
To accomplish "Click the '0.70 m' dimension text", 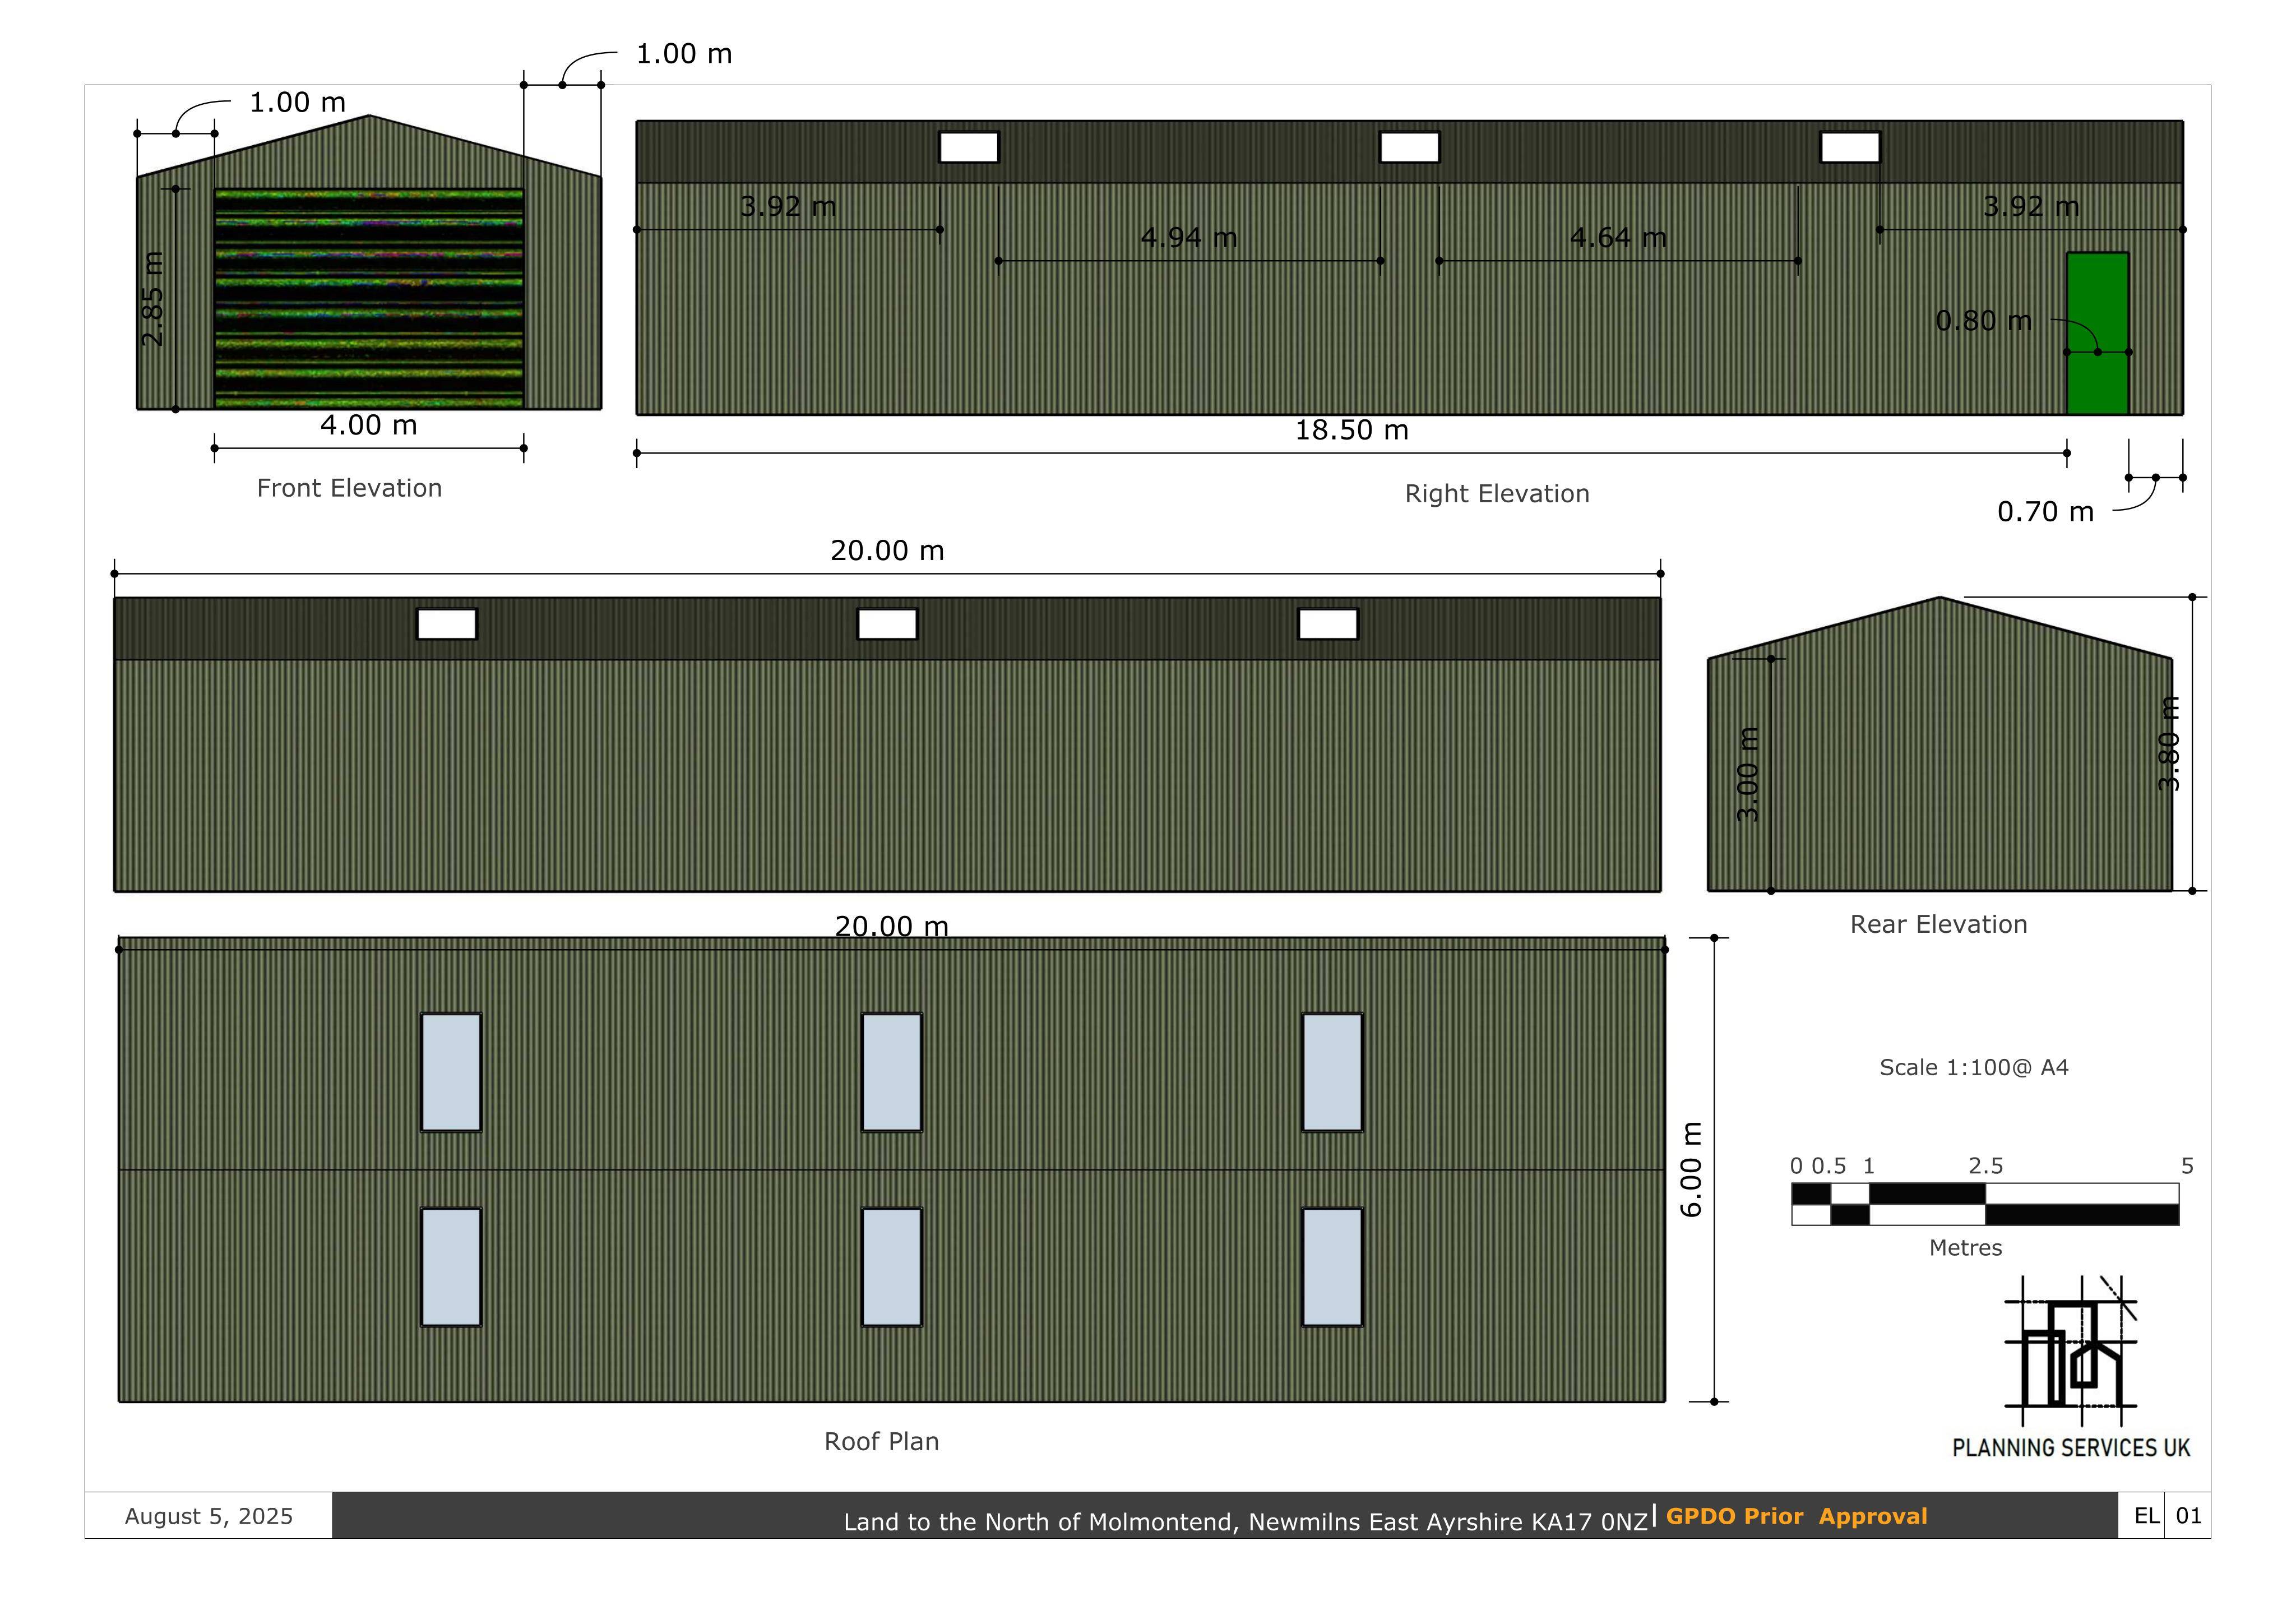I will 2045,512.
